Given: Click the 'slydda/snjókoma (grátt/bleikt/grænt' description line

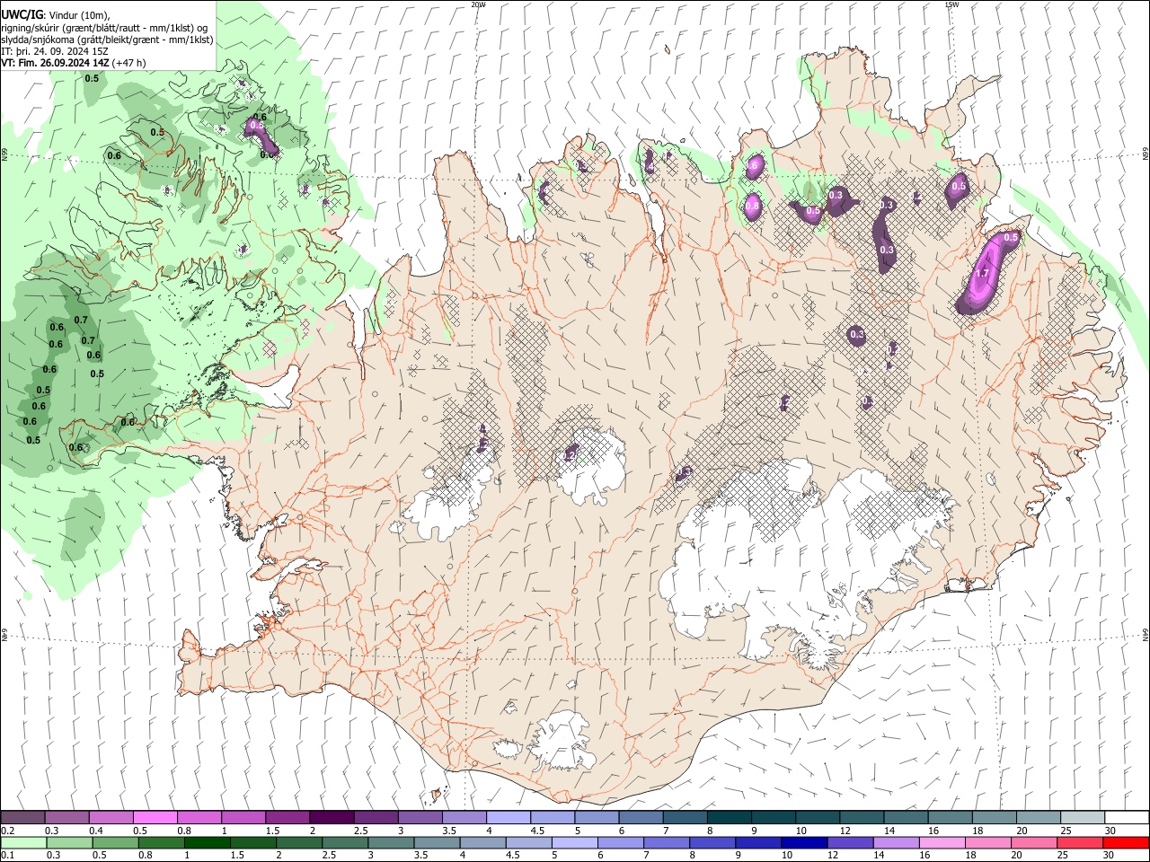Looking at the screenshot, I should [78, 40].
